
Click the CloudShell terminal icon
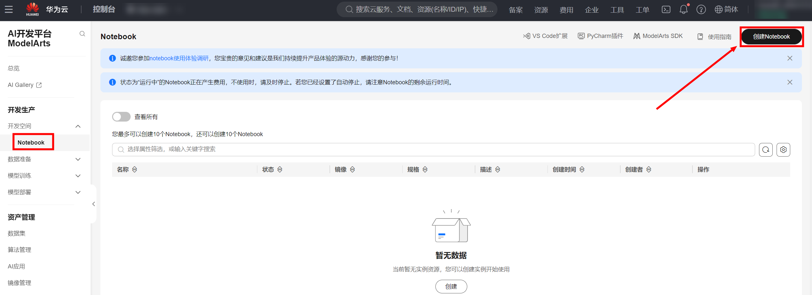666,9
